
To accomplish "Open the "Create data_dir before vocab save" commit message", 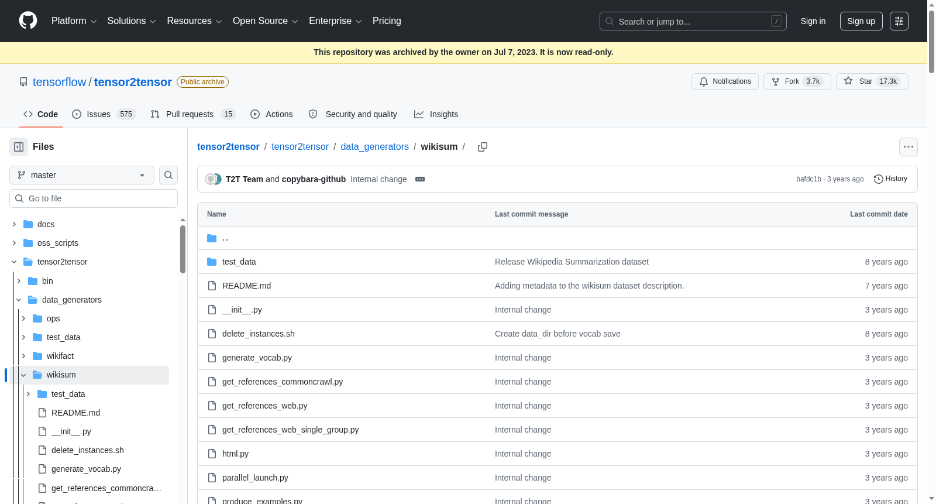I will [x=558, y=334].
